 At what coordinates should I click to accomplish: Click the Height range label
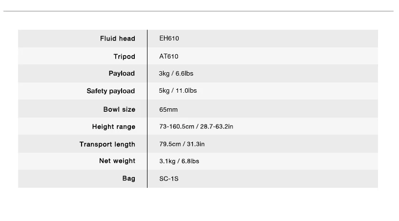(114, 127)
